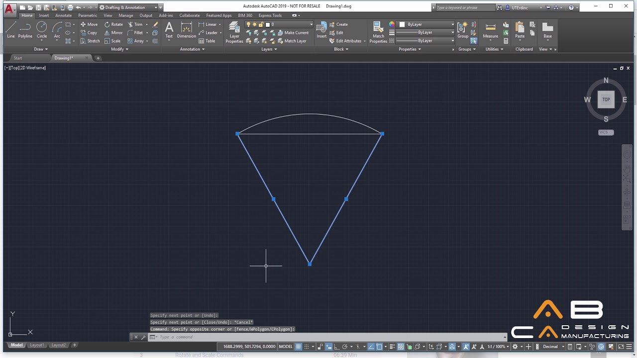The image size is (637, 358).
Task: Toggle Clean Screen in status bar
Action: (621, 347)
